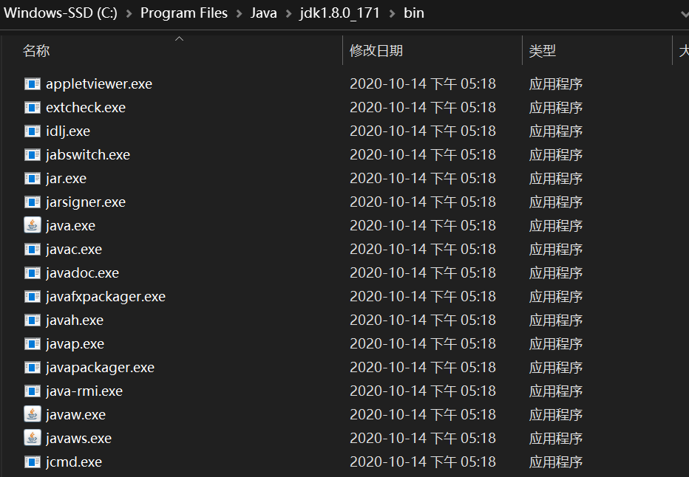Select the file name javac.exe

point(74,250)
